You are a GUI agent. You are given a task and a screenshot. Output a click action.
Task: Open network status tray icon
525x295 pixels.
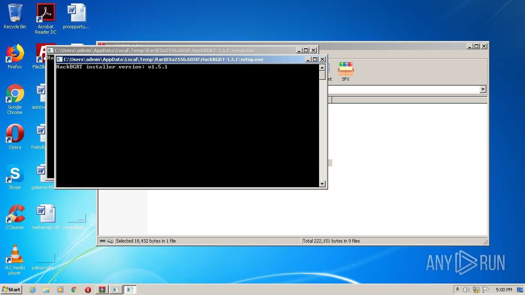pos(476,290)
